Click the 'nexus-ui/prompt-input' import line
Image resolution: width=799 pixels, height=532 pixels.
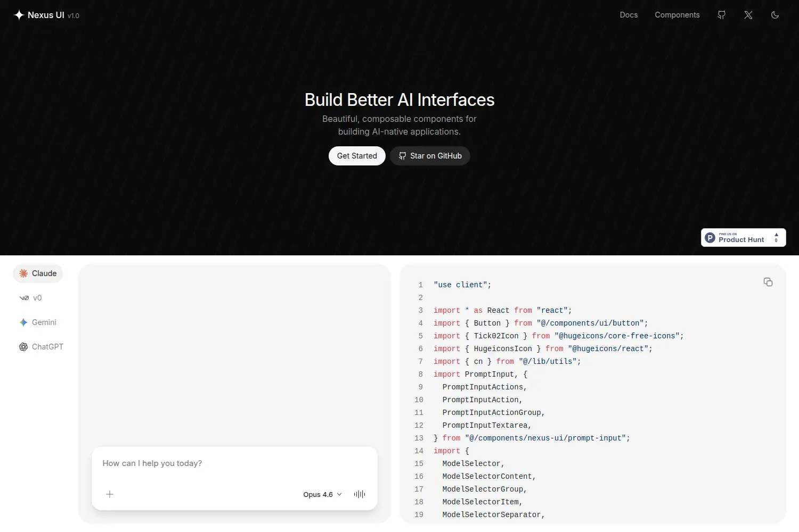[x=532, y=438]
